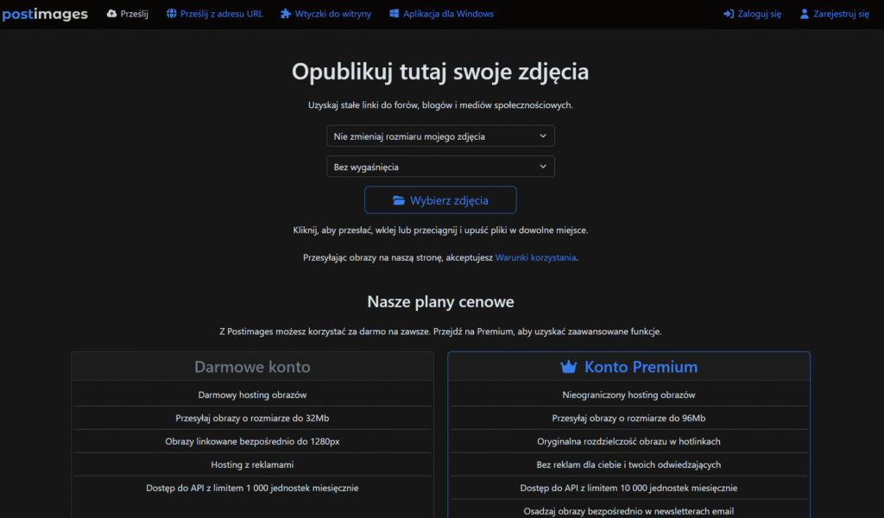
Task: Click the person icon next to Zarejestruj się
Action: [x=804, y=13]
